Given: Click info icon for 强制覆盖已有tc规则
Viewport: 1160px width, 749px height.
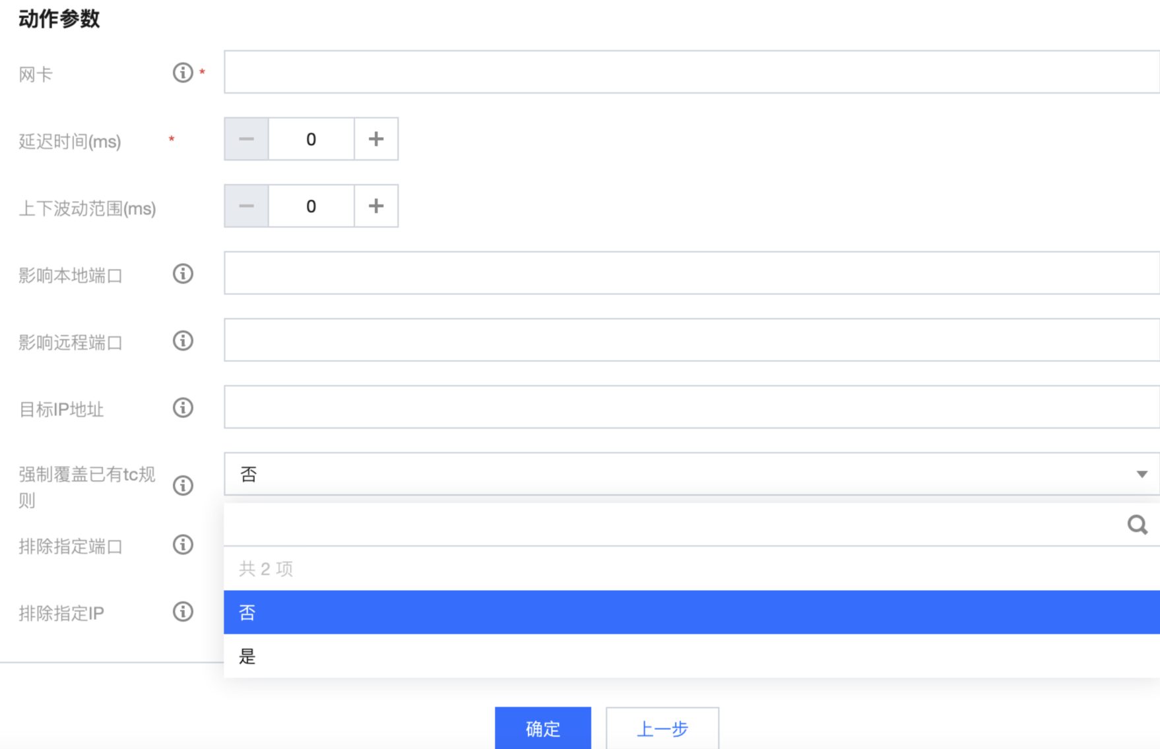Looking at the screenshot, I should tap(183, 486).
